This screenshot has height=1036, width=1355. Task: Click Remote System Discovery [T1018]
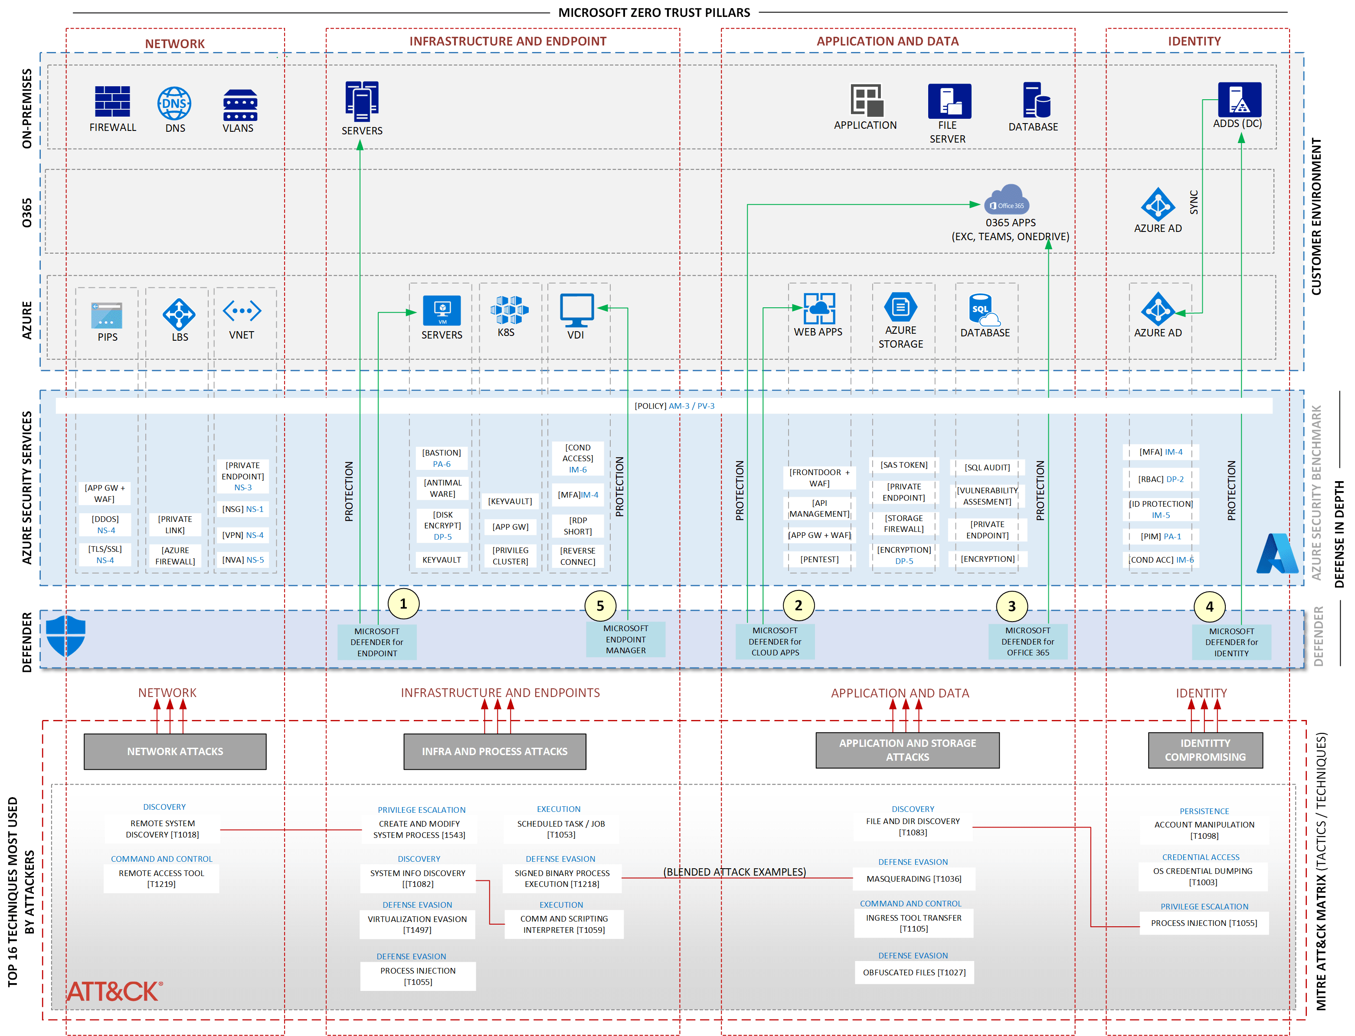(x=162, y=829)
